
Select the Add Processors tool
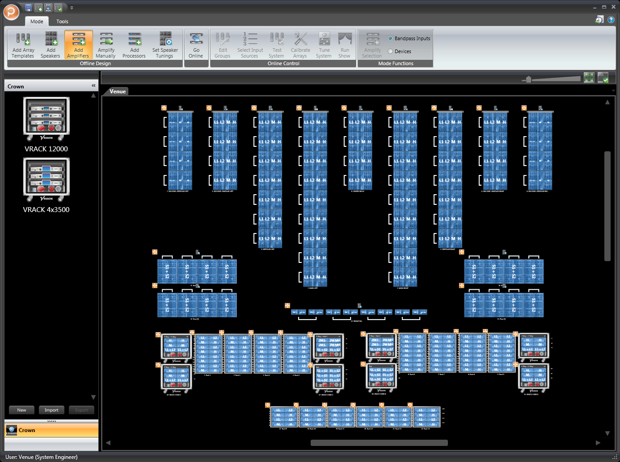pos(134,45)
